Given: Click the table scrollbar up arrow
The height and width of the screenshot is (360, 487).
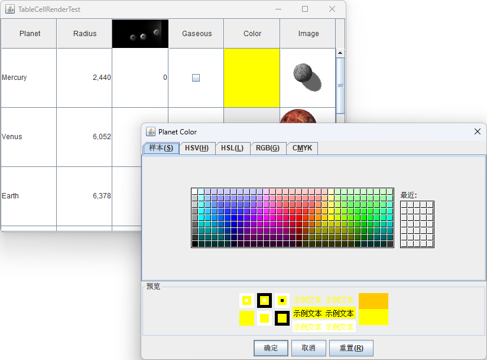Looking at the screenshot, I should pyautogui.click(x=340, y=53).
